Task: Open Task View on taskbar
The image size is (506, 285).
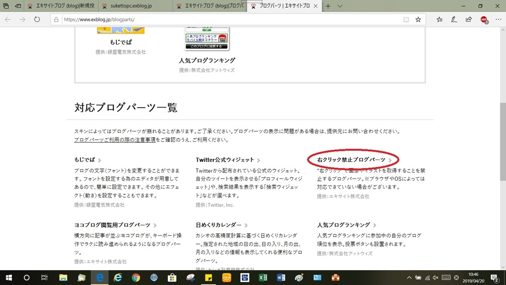Action: pos(44,277)
